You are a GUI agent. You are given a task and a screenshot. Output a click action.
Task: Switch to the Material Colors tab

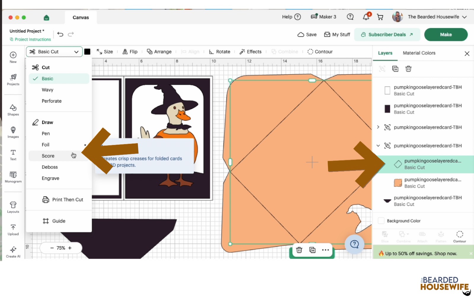tap(419, 53)
